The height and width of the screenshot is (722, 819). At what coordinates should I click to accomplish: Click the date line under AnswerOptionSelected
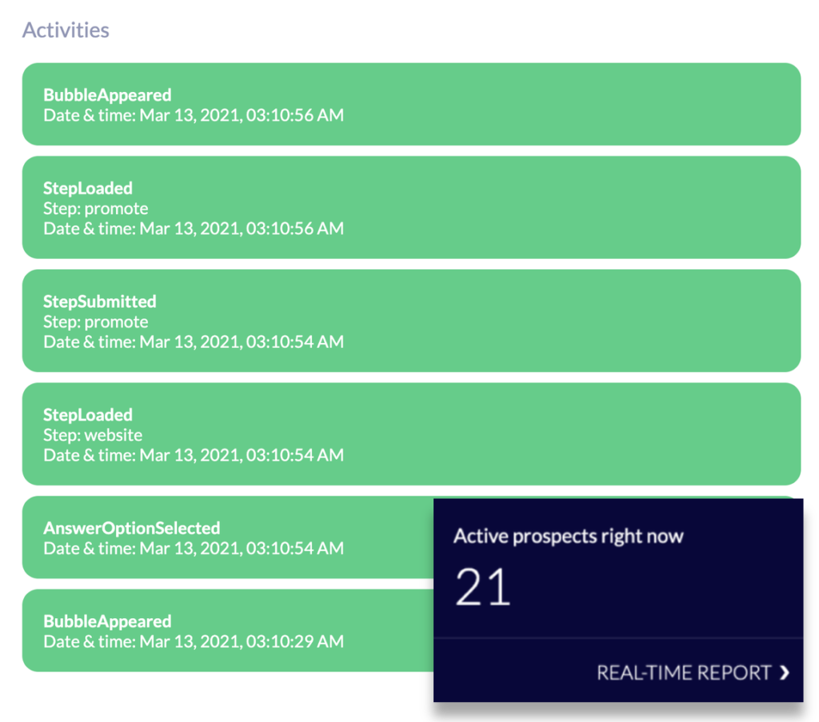pos(194,548)
